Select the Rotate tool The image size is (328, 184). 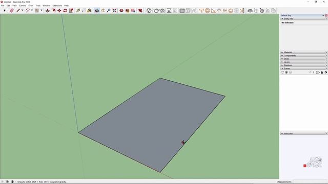65,10
